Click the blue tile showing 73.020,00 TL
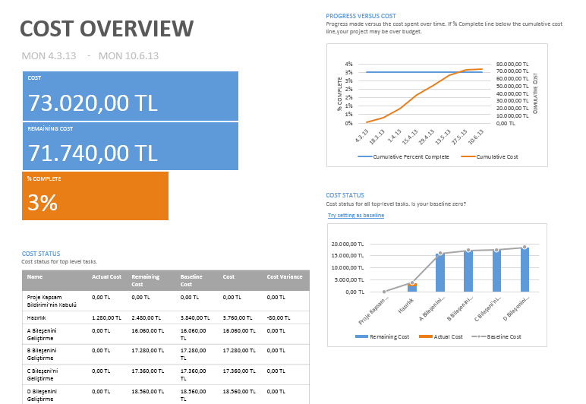The width and height of the screenshot is (586, 404). [x=130, y=96]
